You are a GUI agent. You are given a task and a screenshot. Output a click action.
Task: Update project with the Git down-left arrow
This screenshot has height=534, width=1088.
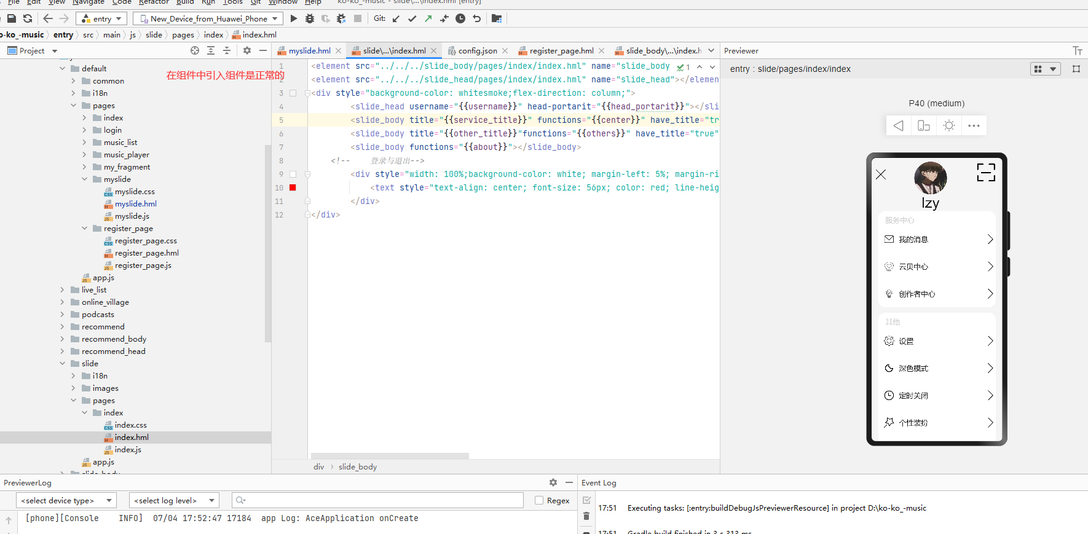pyautogui.click(x=396, y=18)
